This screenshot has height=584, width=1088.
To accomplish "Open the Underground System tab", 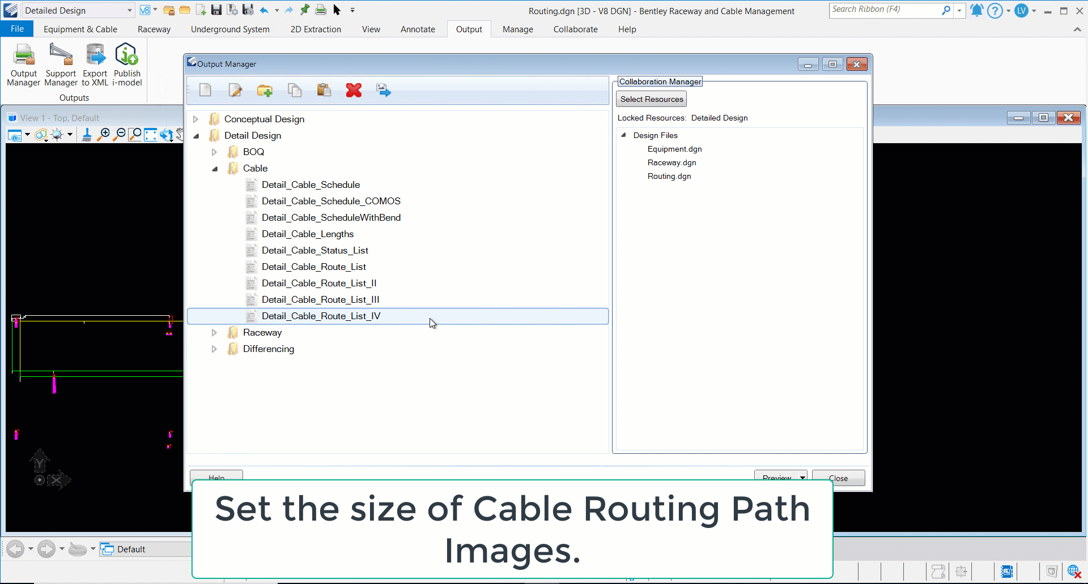I will point(230,29).
